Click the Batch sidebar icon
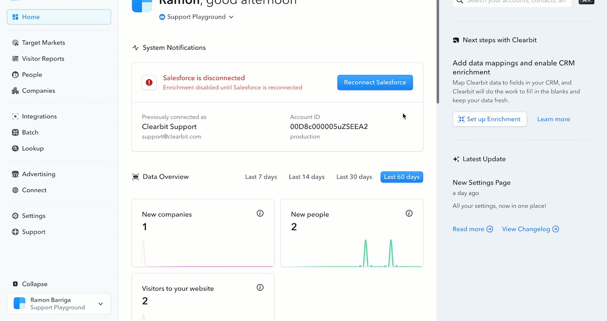Viewport: 607px width, 321px height. [x=15, y=132]
